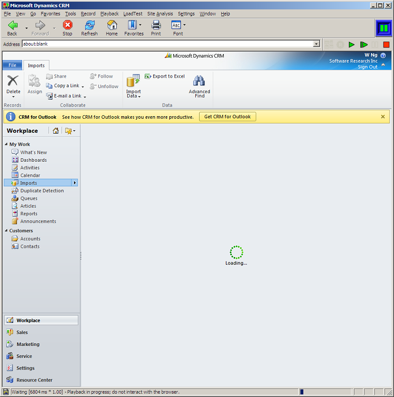
Task: Open Dashboards in the sidebar
Action: (x=34, y=160)
